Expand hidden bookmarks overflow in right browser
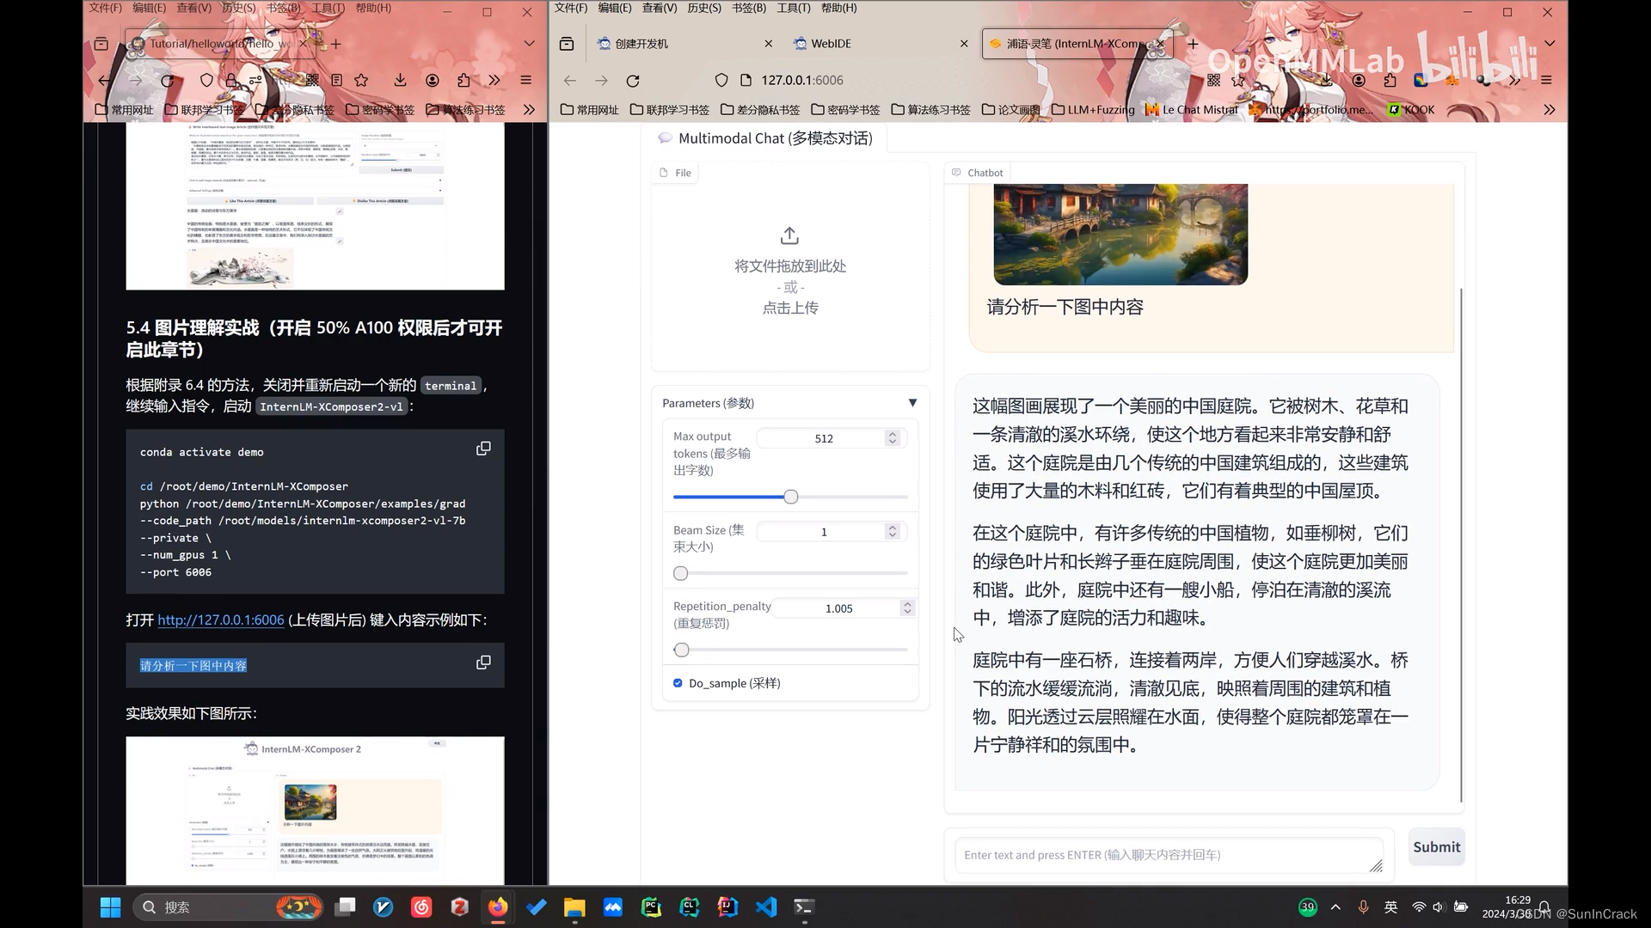The height and width of the screenshot is (928, 1651). pyautogui.click(x=1549, y=110)
